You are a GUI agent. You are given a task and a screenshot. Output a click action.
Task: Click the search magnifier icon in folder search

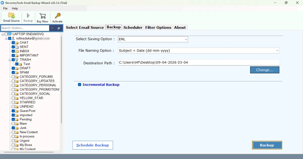[x=59, y=28]
